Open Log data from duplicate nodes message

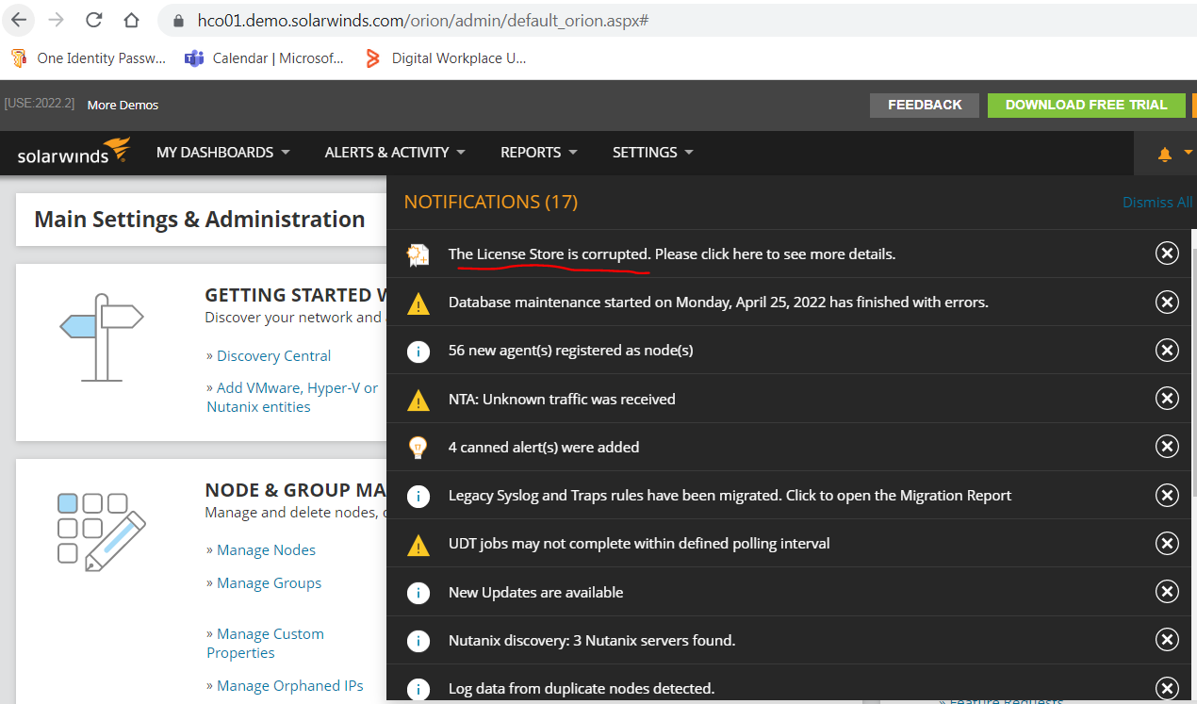tap(582, 688)
